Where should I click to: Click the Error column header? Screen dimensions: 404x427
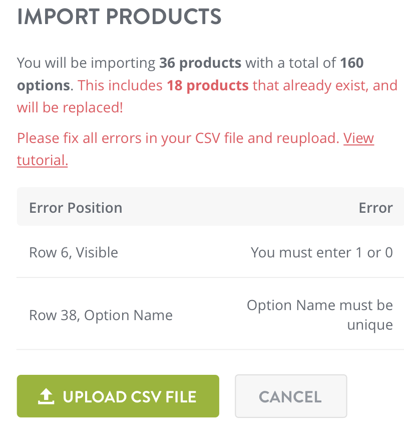(375, 207)
